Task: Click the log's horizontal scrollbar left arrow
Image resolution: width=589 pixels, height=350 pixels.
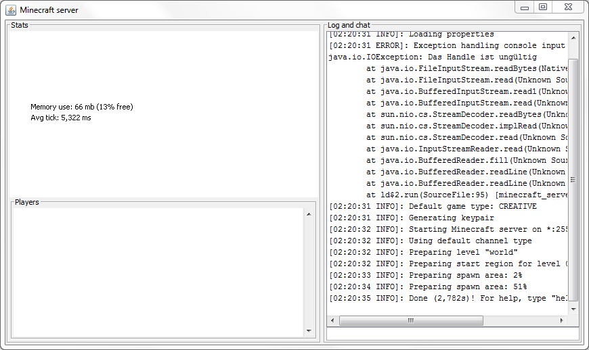Action: click(x=332, y=320)
